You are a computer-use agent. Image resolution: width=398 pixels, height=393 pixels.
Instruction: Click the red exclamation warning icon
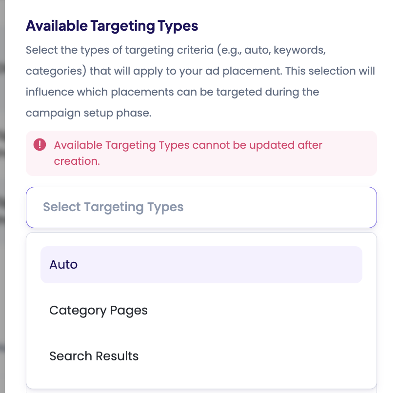tap(40, 145)
